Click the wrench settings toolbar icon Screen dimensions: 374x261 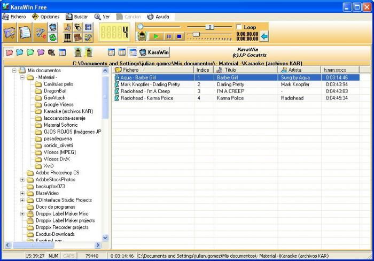click(x=41, y=33)
